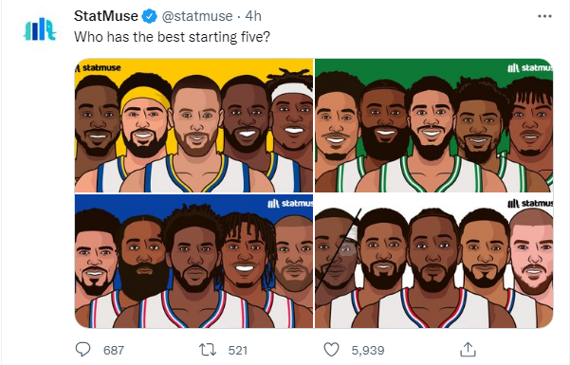This screenshot has width=570, height=365.
Task: Click the blue verified badge
Action: tap(149, 16)
